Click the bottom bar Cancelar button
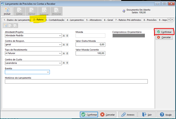The height and width of the screenshot is (119, 176). pyautogui.click(x=107, y=114)
